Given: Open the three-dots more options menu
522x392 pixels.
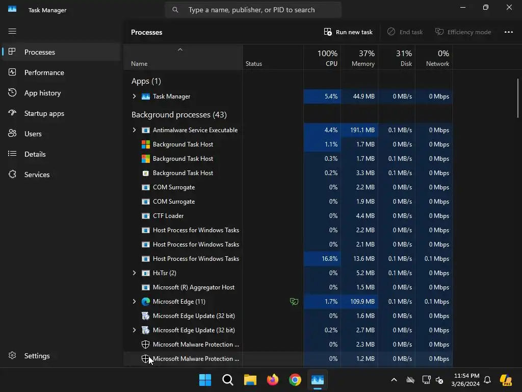Looking at the screenshot, I should point(509,32).
